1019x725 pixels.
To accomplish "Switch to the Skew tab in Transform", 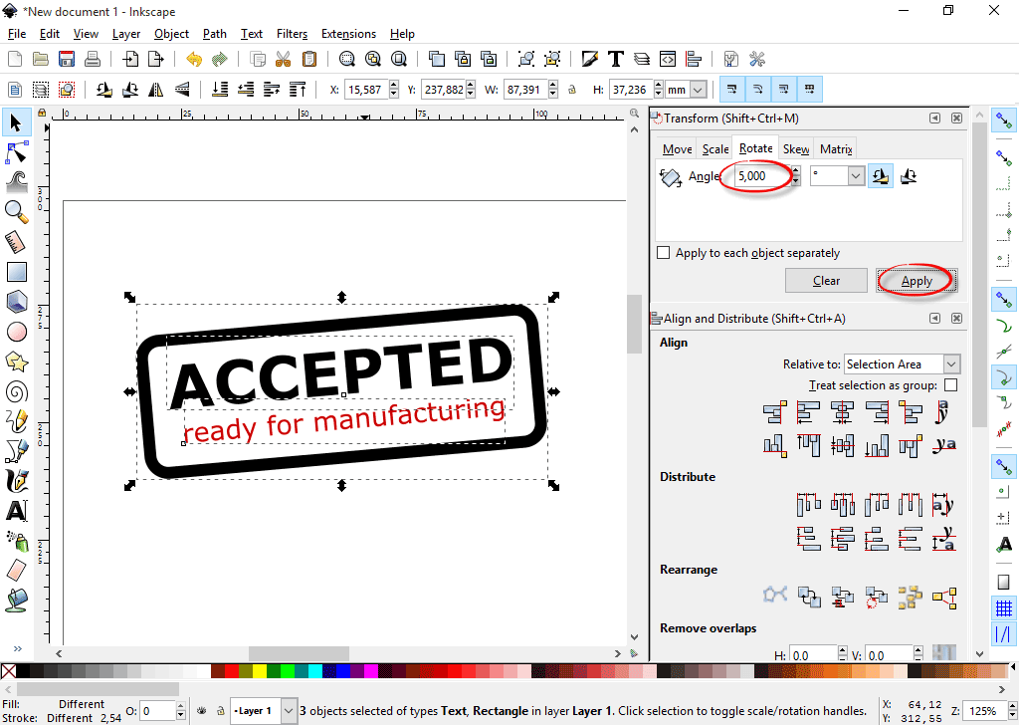I will (796, 147).
